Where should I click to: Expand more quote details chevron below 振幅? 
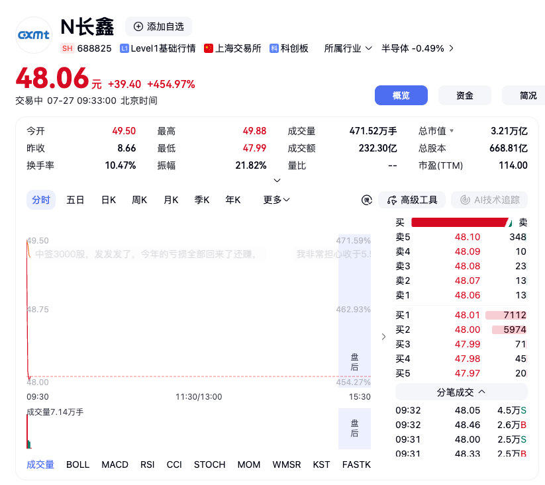(x=277, y=180)
